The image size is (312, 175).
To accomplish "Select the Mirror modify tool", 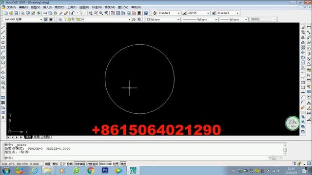I will [x=303, y=37].
